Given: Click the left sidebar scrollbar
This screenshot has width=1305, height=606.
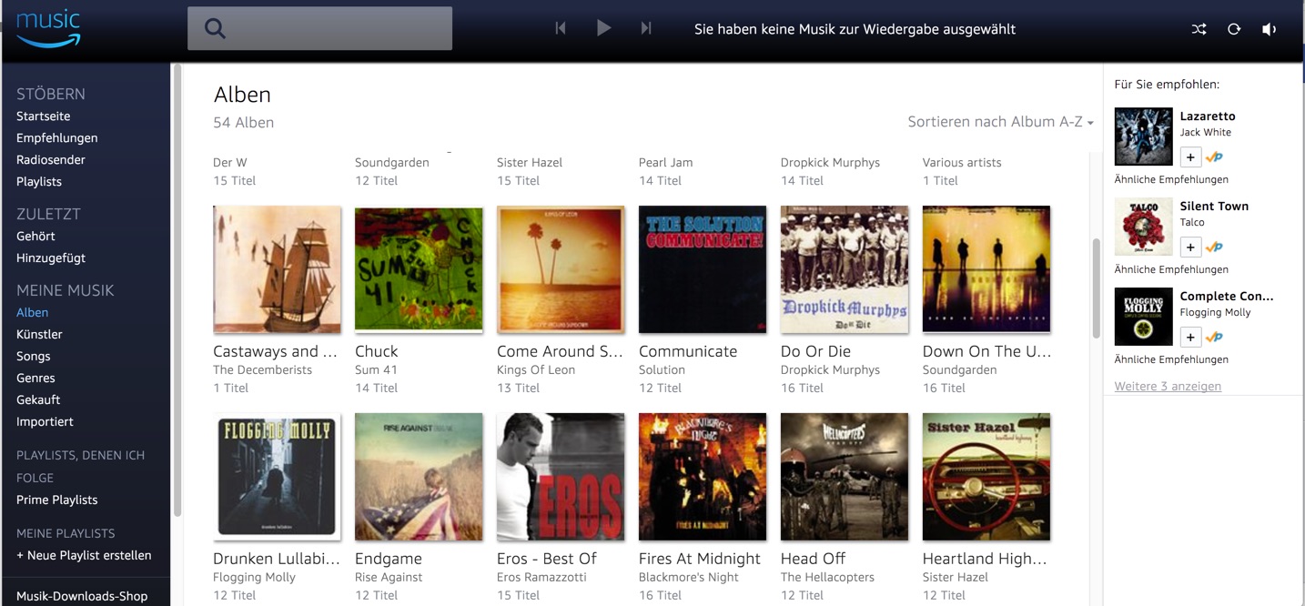Looking at the screenshot, I should pos(178,289).
